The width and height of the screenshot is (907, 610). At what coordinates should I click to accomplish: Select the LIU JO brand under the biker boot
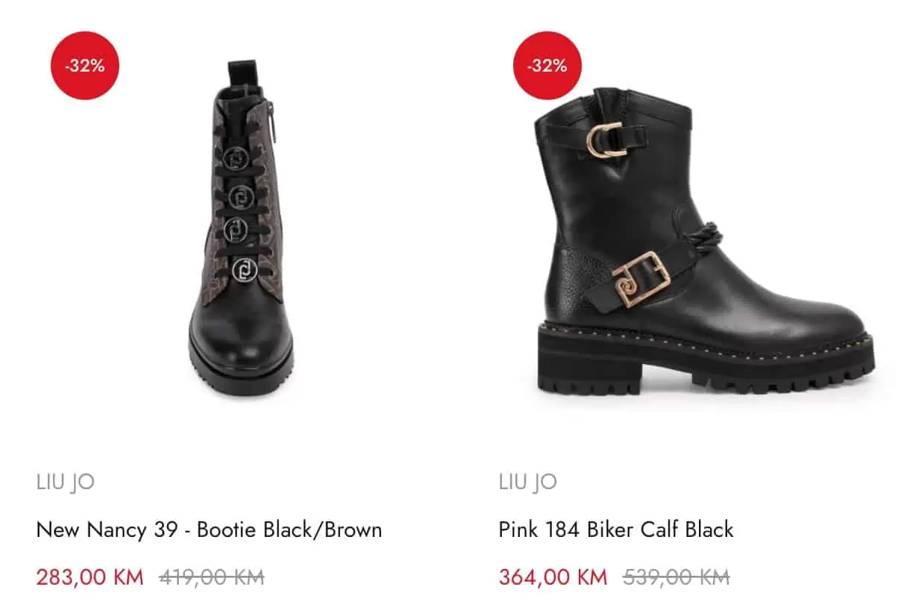click(527, 482)
